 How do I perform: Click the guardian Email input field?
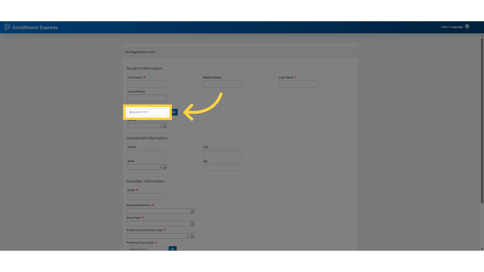click(147, 197)
